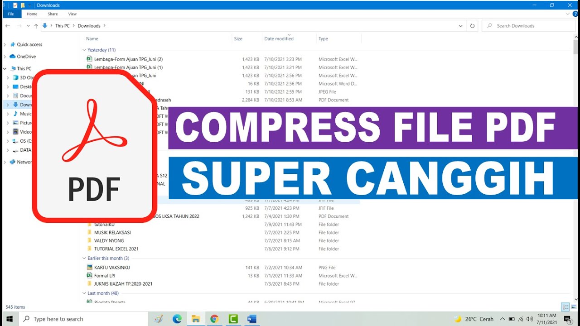Image resolution: width=580 pixels, height=326 pixels.
Task: Select OneDrive in the navigation pane
Action: pyautogui.click(x=26, y=57)
